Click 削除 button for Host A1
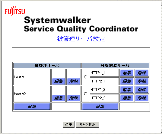The height and width of the screenshot is (134, 162). 74,81
